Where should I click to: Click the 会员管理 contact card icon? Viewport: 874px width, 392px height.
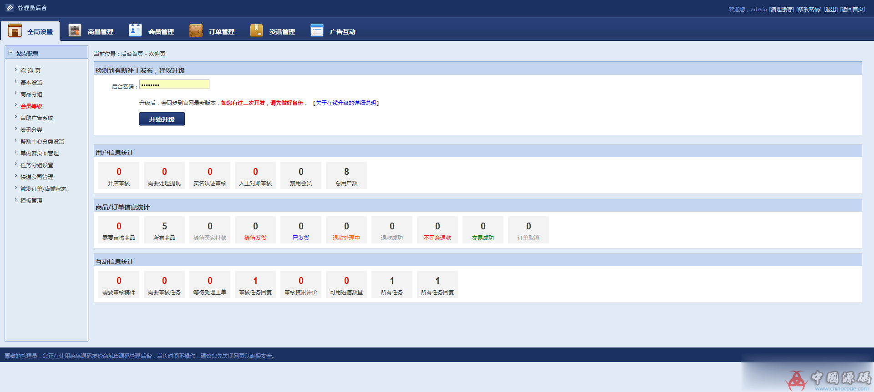click(x=135, y=30)
